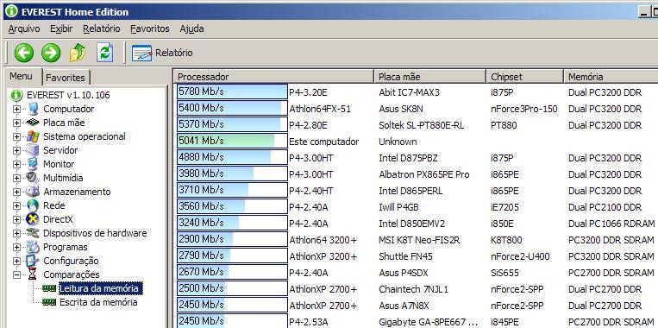Click the Servidor tree icon
The height and width of the screenshot is (328, 658).
pyautogui.click(x=33, y=150)
